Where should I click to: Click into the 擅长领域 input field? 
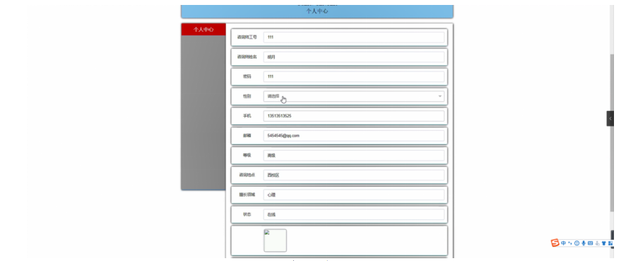(x=354, y=195)
